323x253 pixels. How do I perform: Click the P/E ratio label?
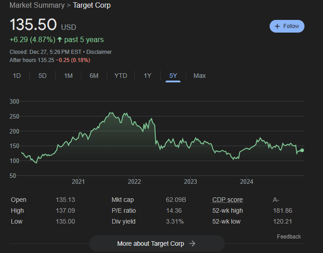coord(123,210)
